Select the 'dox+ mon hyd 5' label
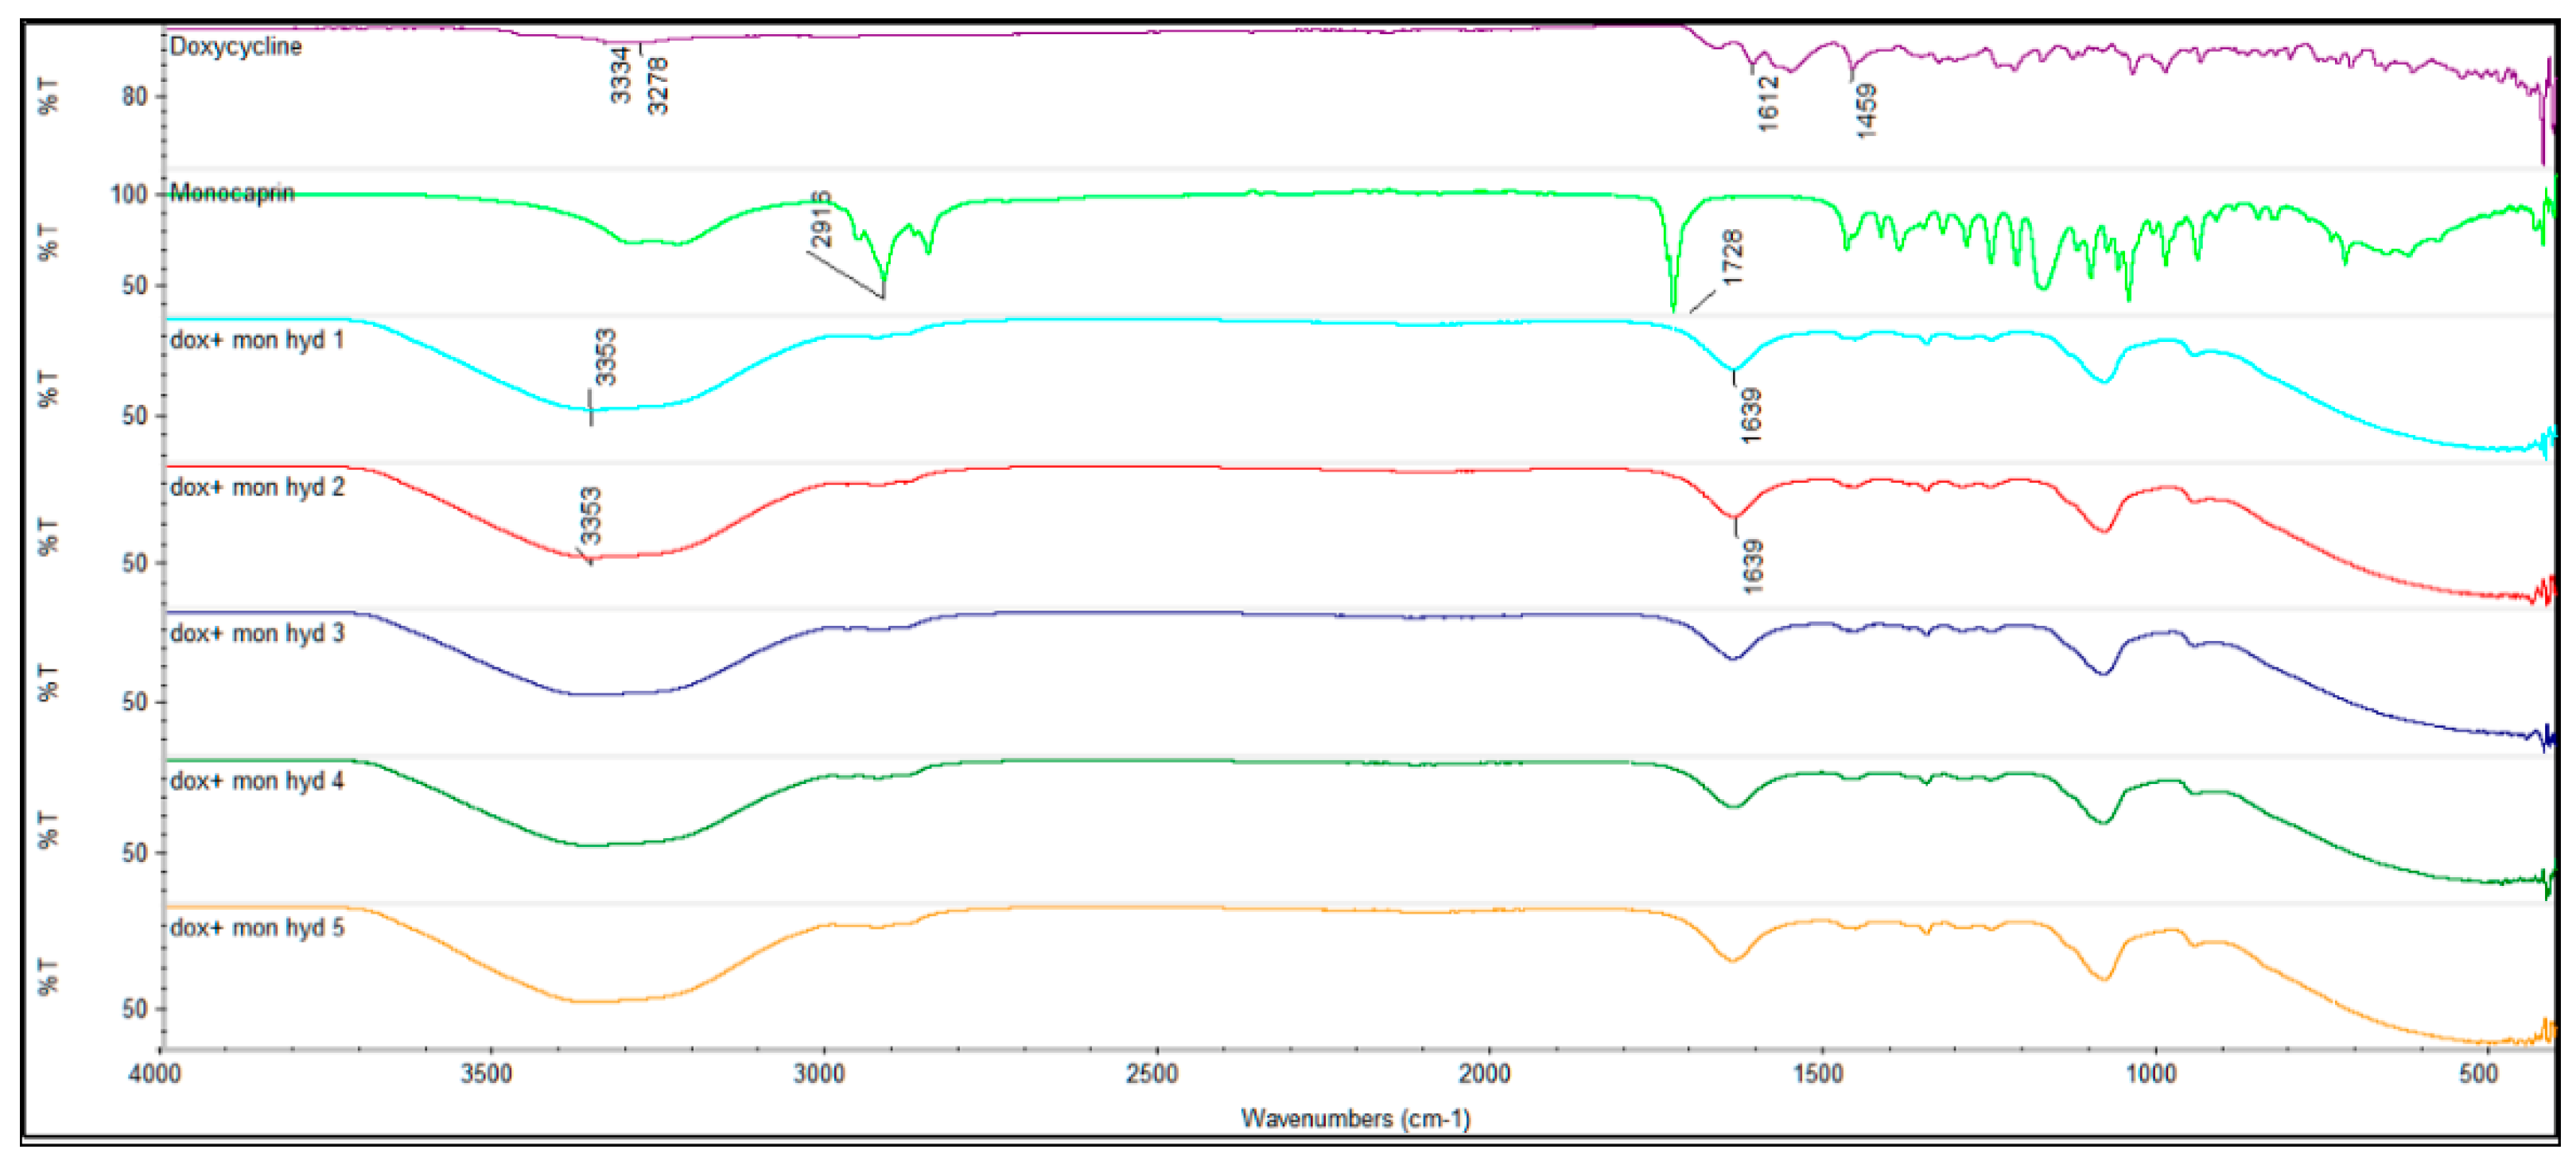Screen dimensions: 2576x1161 [257, 927]
